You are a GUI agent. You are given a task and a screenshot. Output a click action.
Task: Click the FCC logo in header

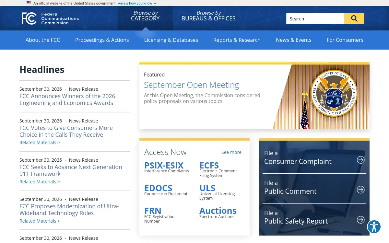50,18
